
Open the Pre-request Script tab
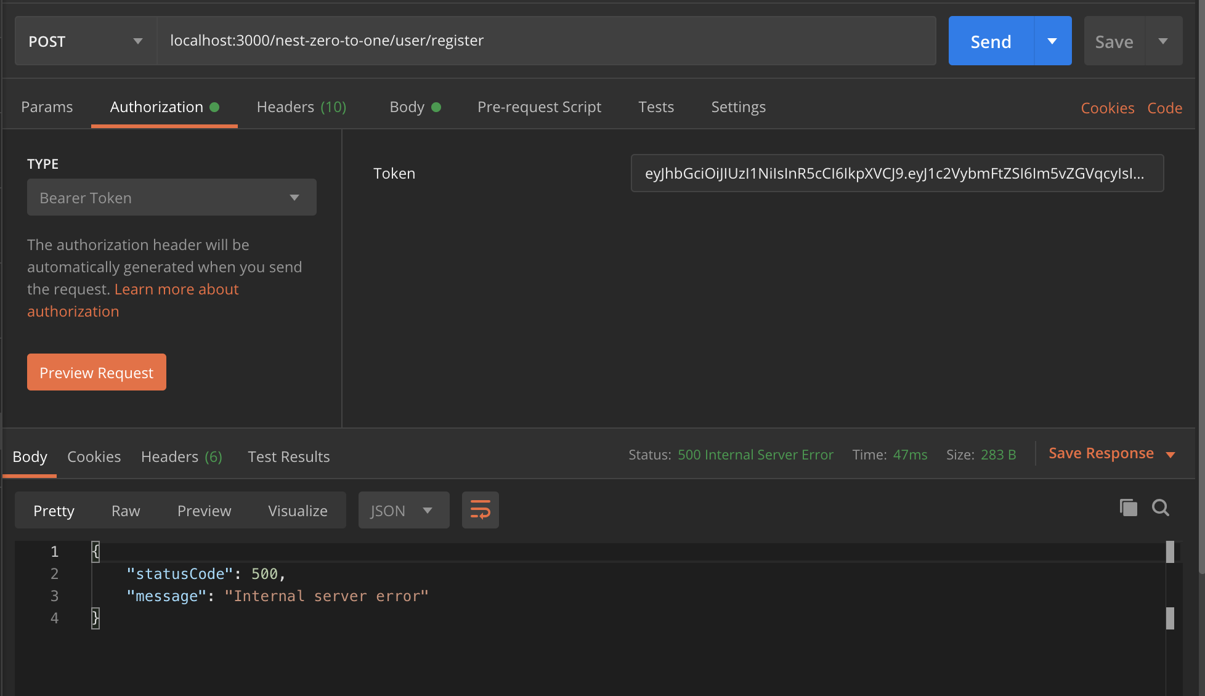539,107
